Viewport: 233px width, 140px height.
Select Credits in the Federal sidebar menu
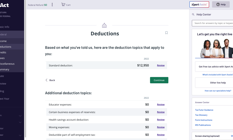tap(4, 52)
